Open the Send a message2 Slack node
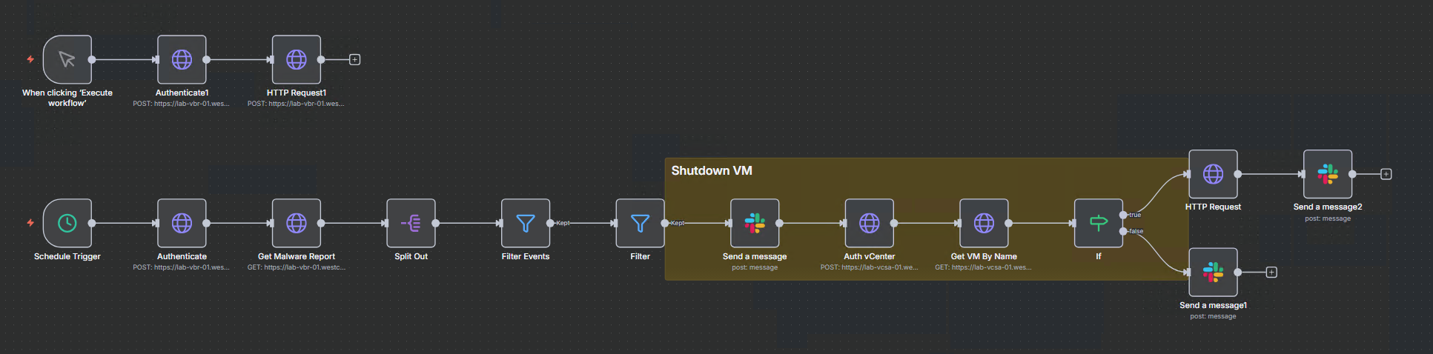The width and height of the screenshot is (1433, 354). point(1327,174)
